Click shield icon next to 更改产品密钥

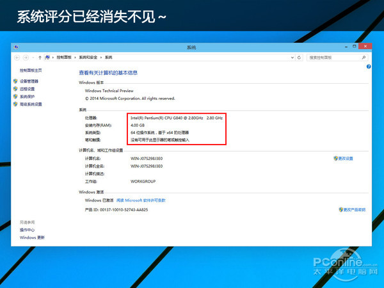(x=341, y=210)
